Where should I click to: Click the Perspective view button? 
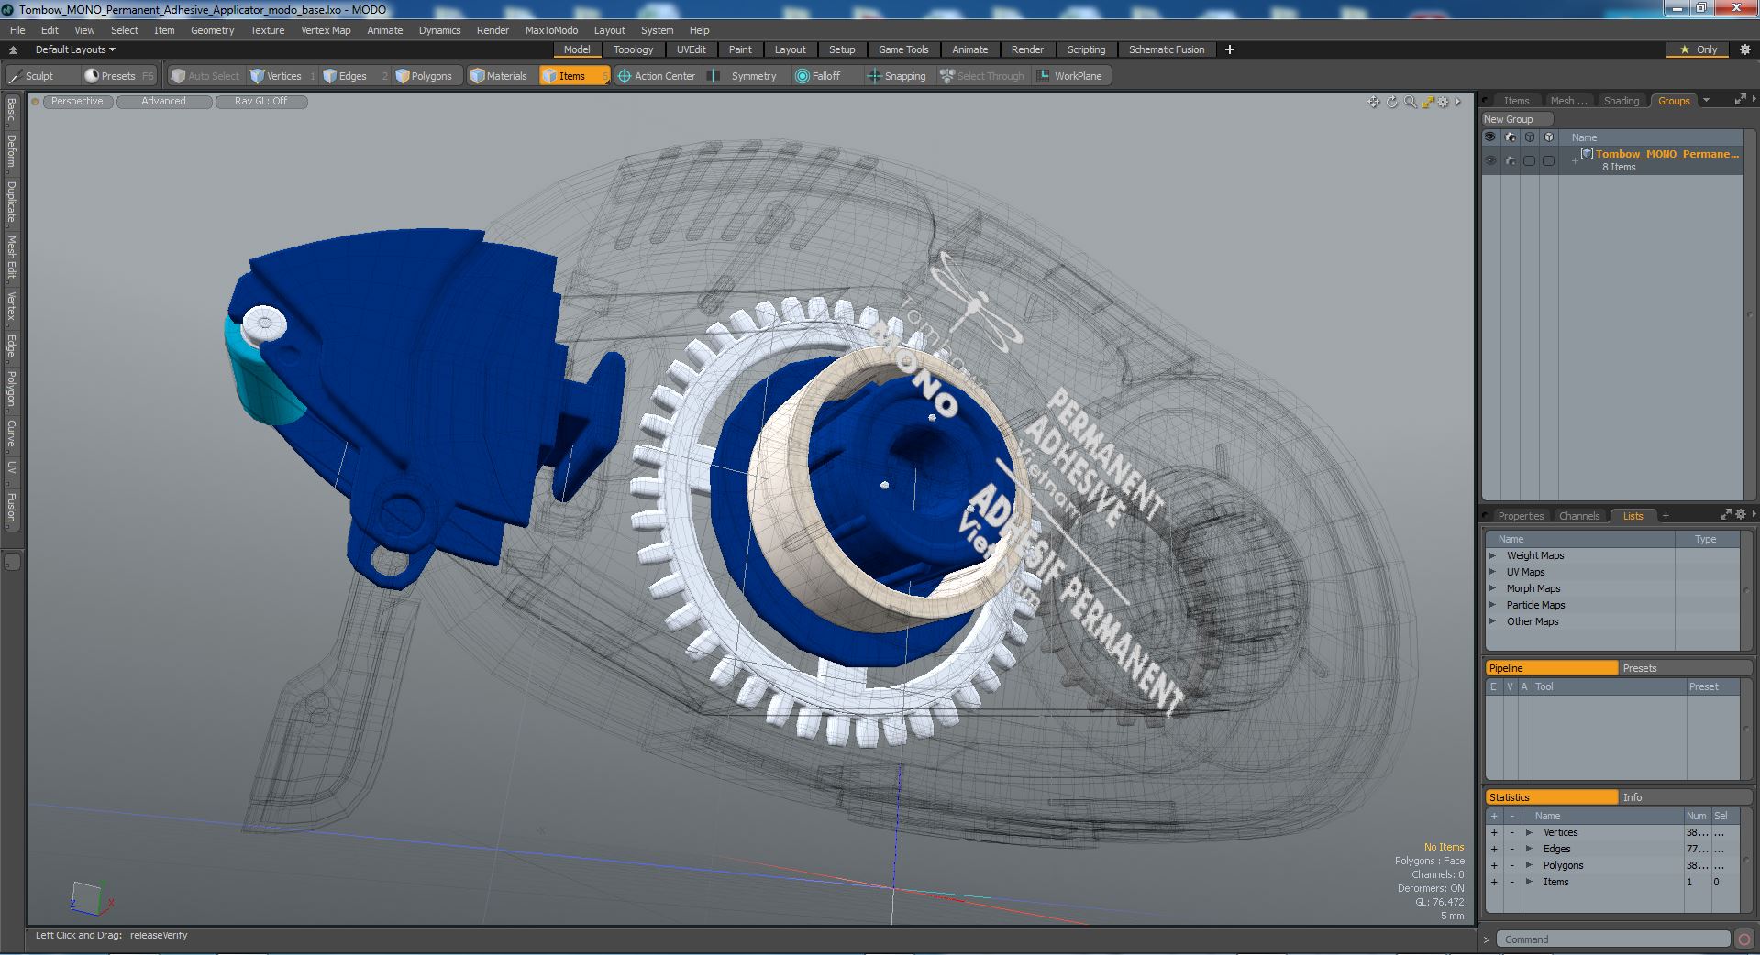(x=77, y=102)
